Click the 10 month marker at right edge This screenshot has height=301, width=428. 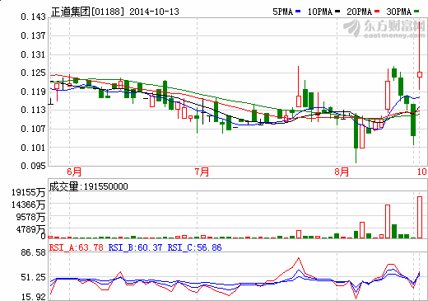pos(422,172)
